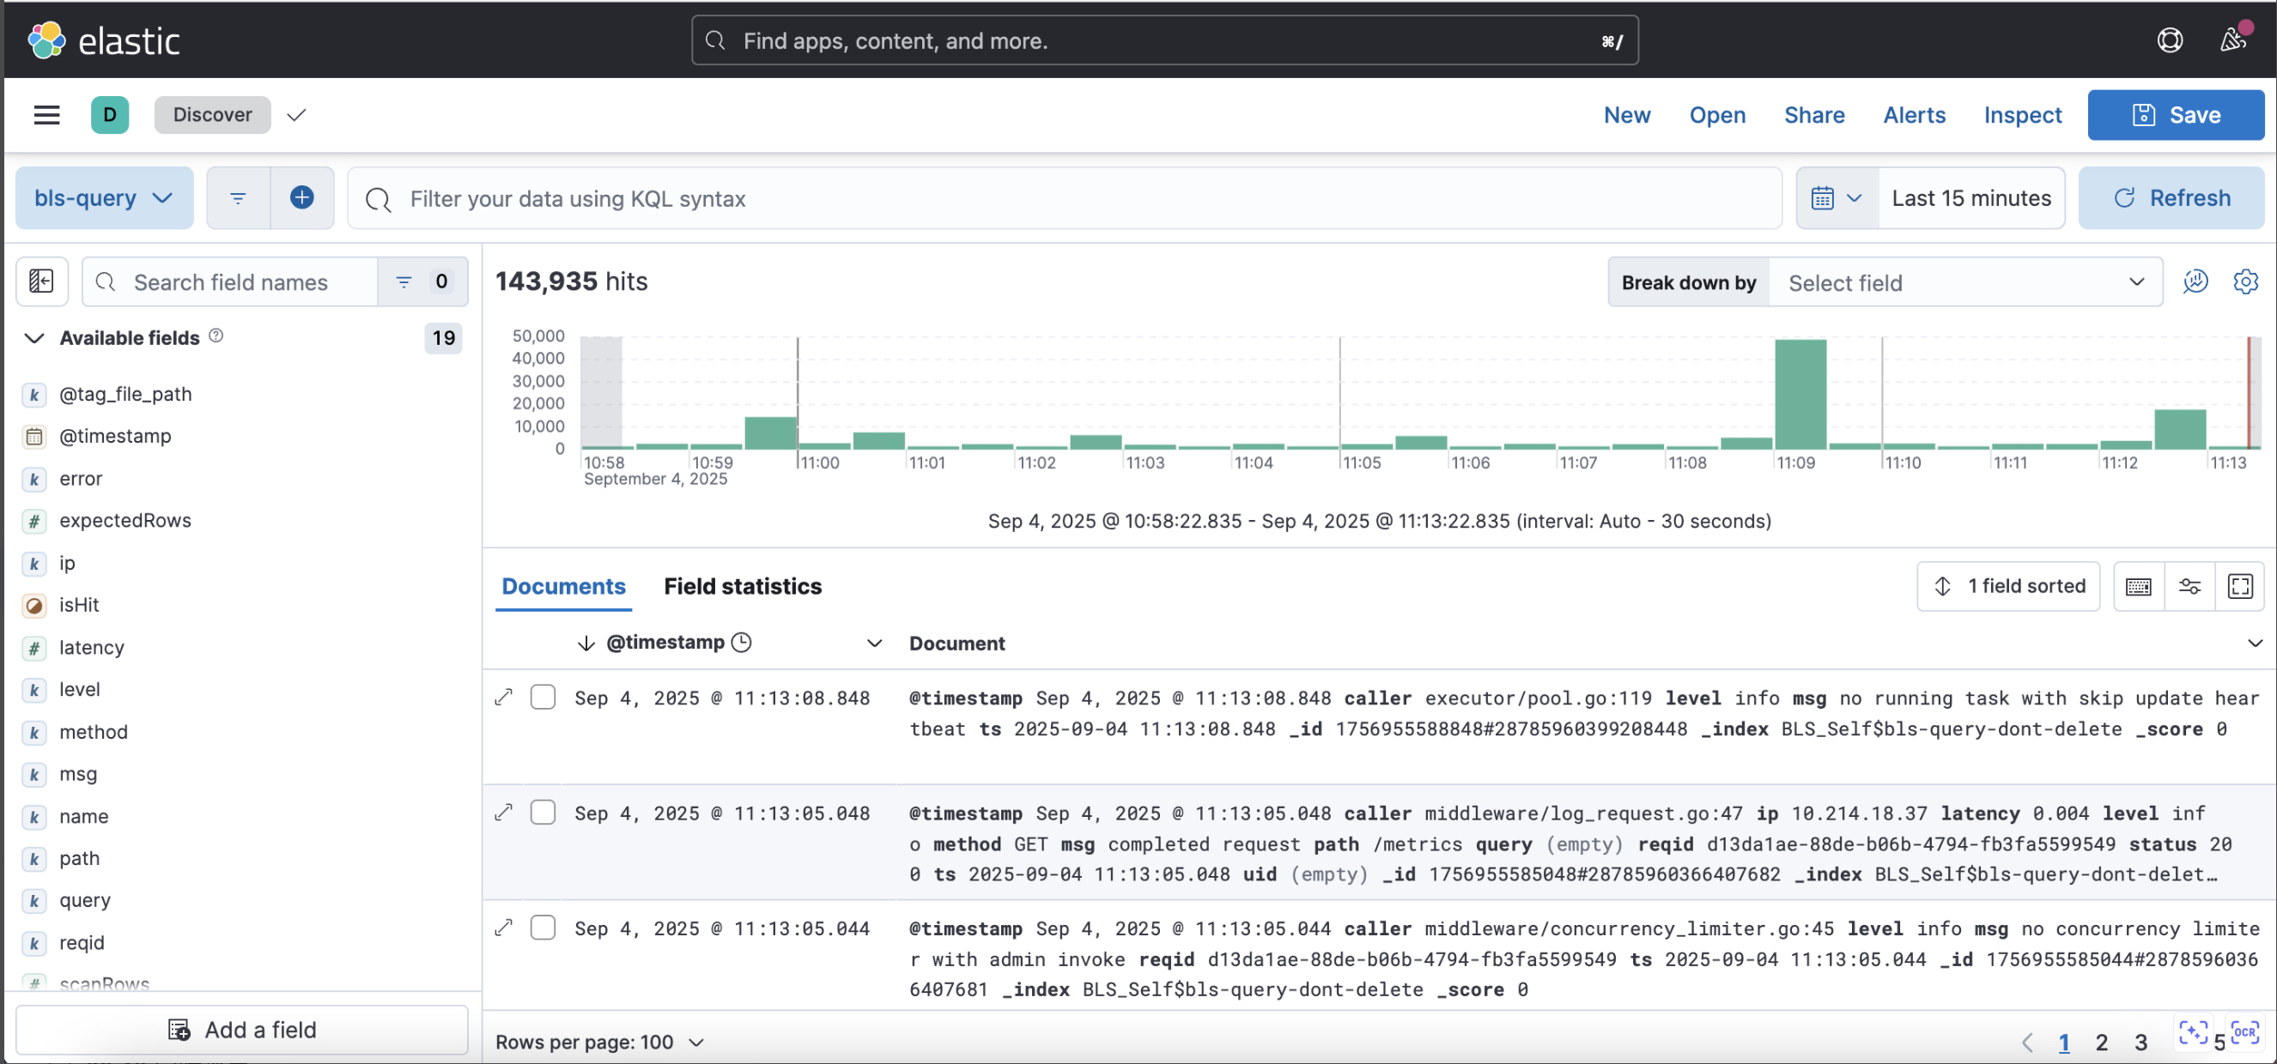
Task: Open the bls-query data view dropdown
Action: [x=104, y=198]
